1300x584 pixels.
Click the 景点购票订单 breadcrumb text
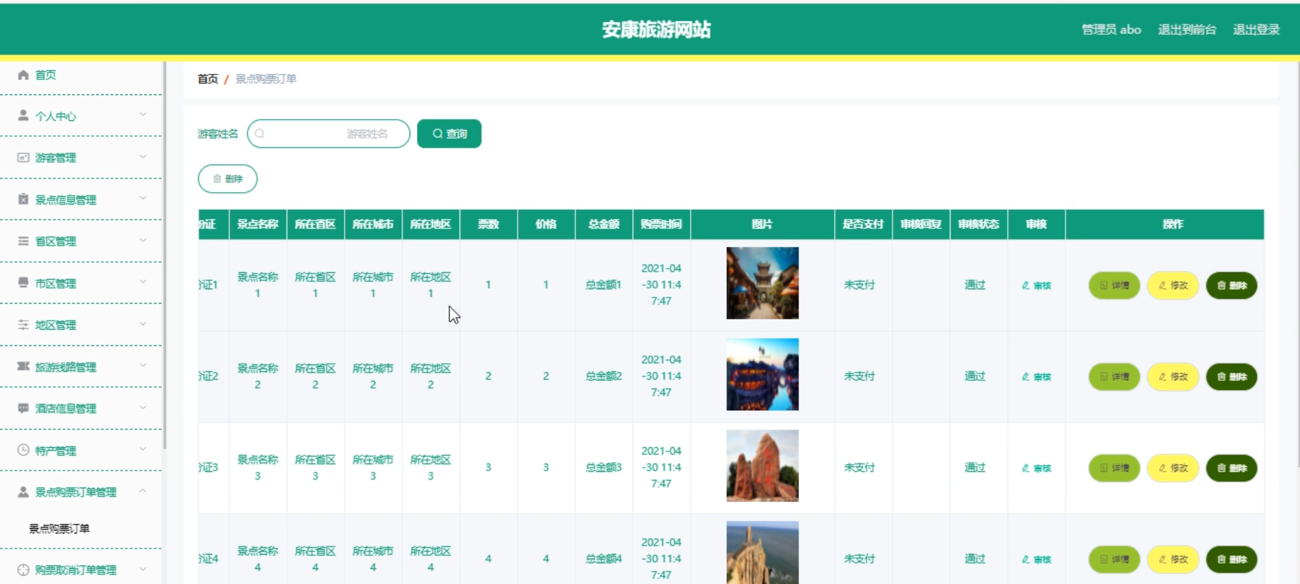click(x=266, y=79)
